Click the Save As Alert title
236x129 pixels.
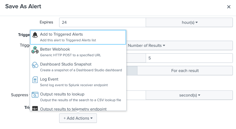(x=23, y=7)
